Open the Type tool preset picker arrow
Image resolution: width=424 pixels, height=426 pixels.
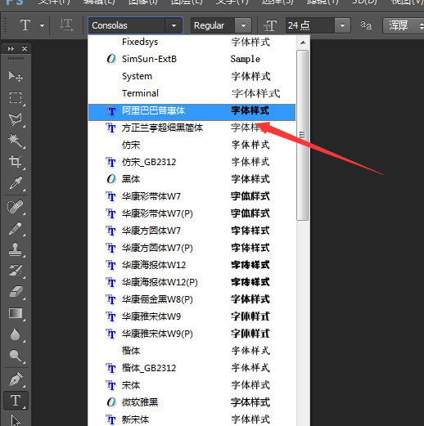(x=42, y=25)
